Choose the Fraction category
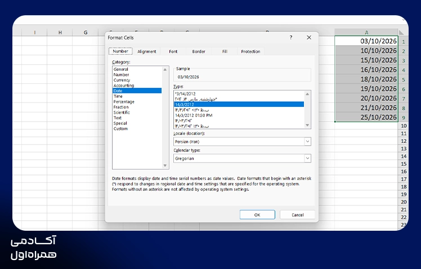 click(x=137, y=107)
